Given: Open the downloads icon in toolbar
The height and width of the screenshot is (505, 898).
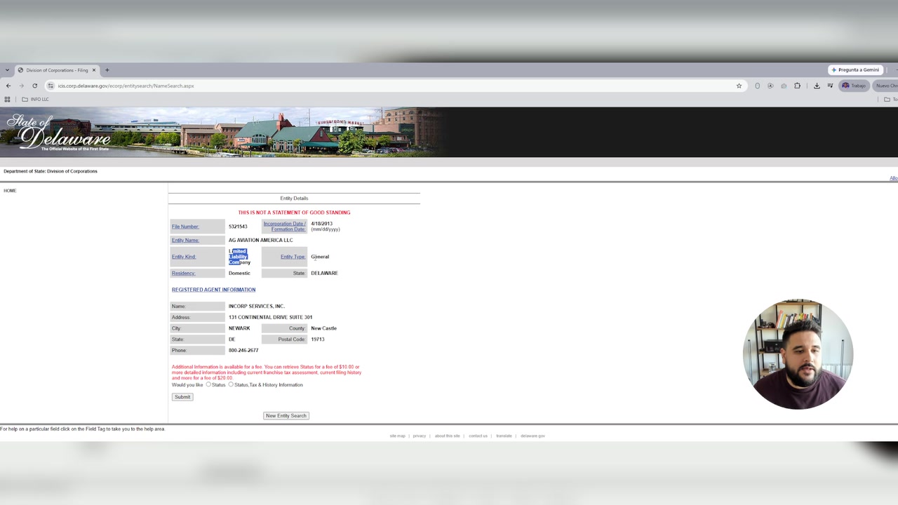Looking at the screenshot, I should click(x=817, y=86).
